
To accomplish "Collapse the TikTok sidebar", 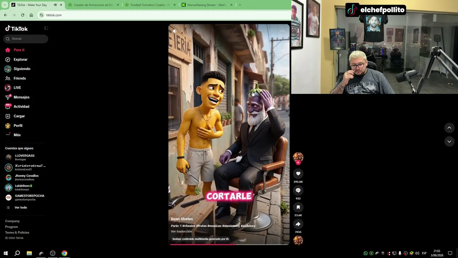I will click(x=46, y=28).
